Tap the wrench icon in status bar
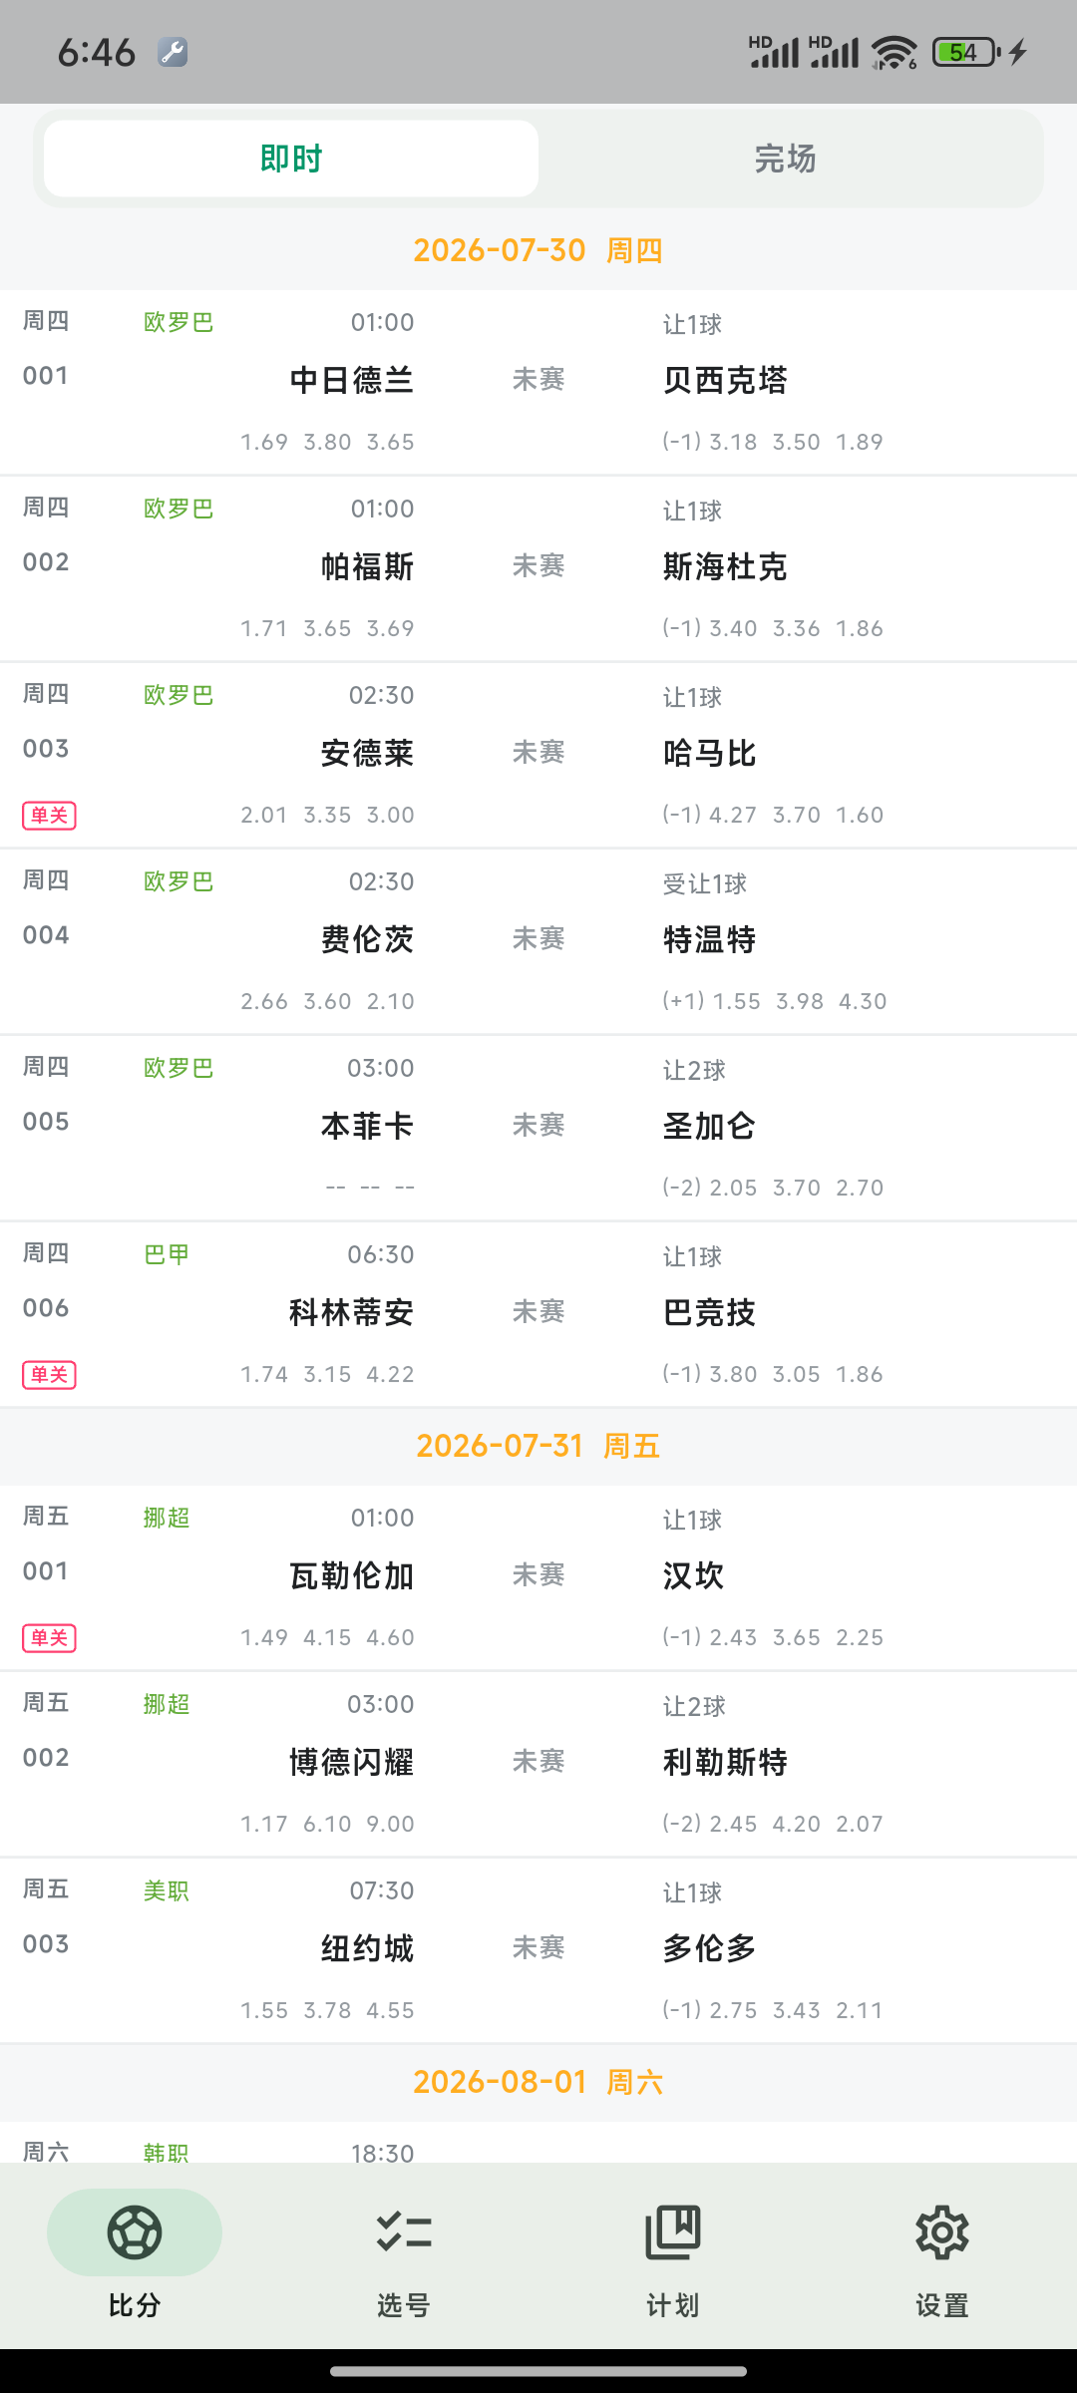 [173, 52]
